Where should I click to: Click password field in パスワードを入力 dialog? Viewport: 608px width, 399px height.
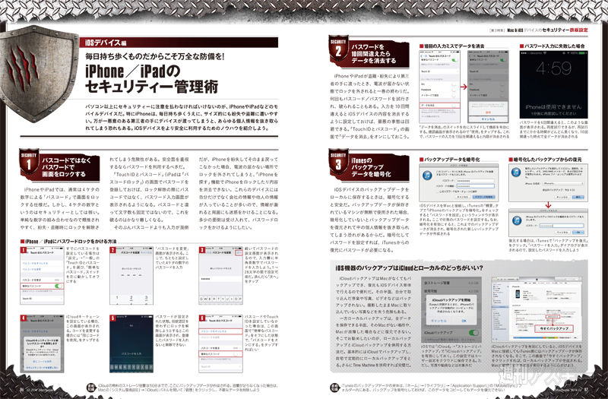click(560, 226)
